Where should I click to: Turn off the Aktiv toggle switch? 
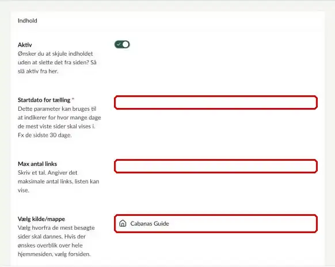click(122, 45)
